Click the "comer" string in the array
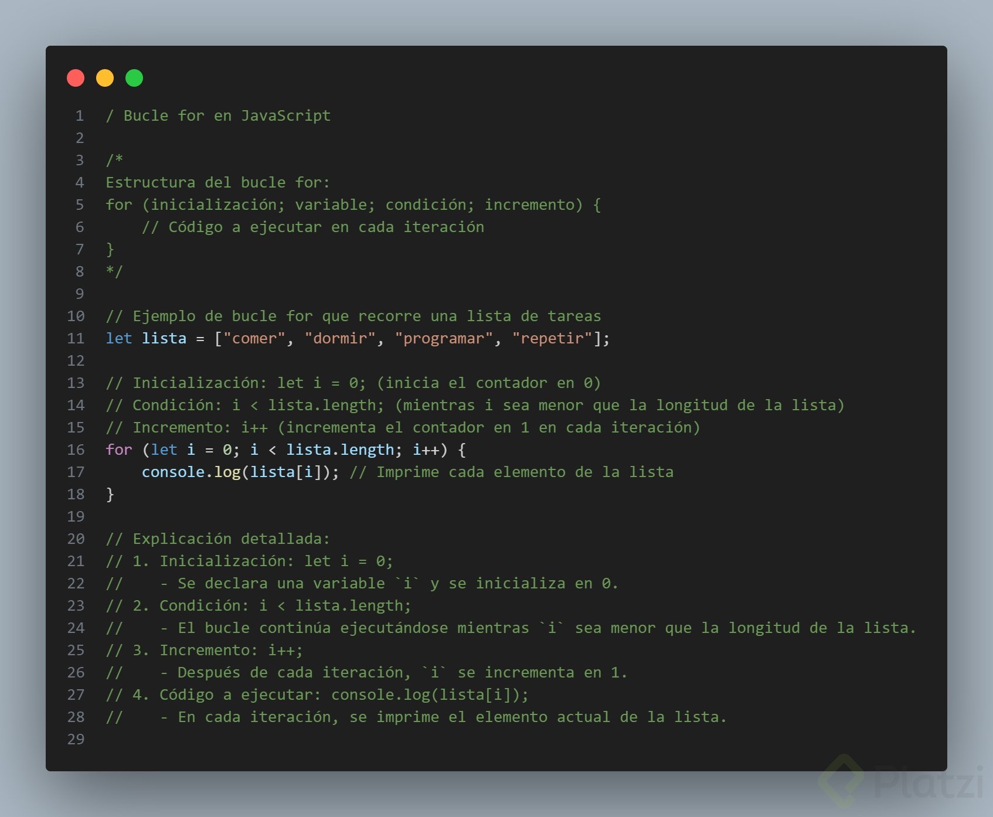This screenshot has width=993, height=817. (x=254, y=339)
